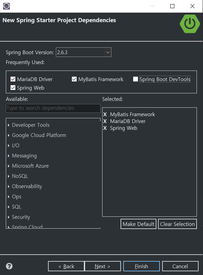Select the Security tree label
Image resolution: width=203 pixels, height=275 pixels.
tap(21, 217)
